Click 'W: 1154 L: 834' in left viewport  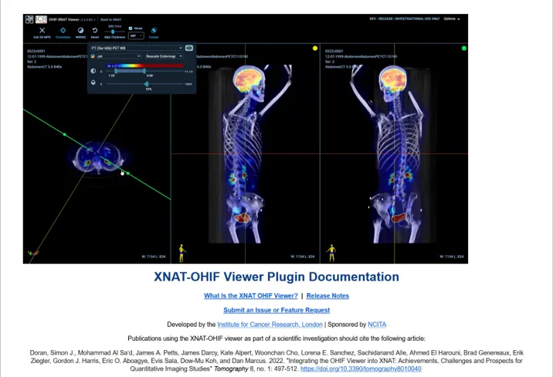154,257
